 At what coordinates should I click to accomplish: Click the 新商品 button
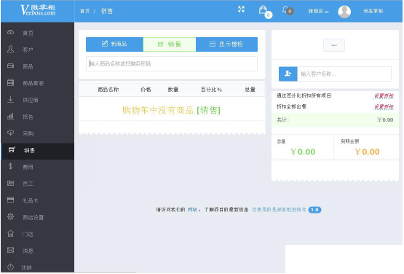pos(114,44)
